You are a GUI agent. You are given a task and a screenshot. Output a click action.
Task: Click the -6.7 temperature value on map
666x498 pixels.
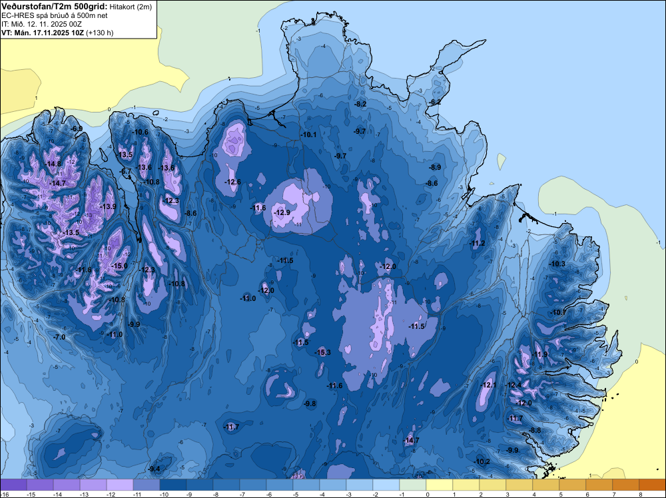pyautogui.click(x=126, y=172)
